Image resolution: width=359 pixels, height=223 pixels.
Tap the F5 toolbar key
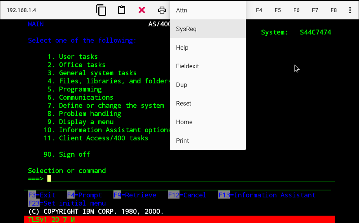click(278, 10)
